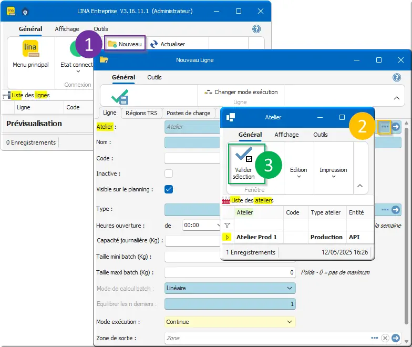Click the Actualiser refresh icon
This screenshot has width=412, height=347.
click(x=154, y=45)
